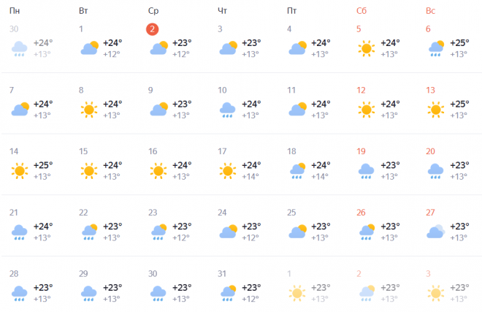482x312 pixels.
Task: Select the cloudy night icon on day 27
Action: click(436, 232)
